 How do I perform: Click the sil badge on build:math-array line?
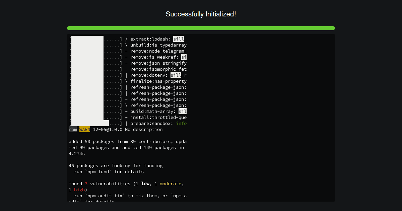coord(182,111)
